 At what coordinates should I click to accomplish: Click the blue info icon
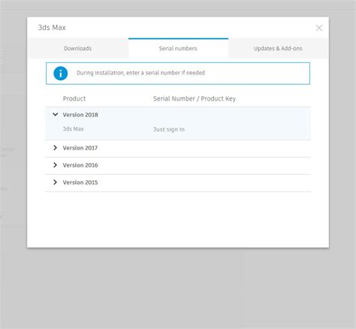(61, 74)
